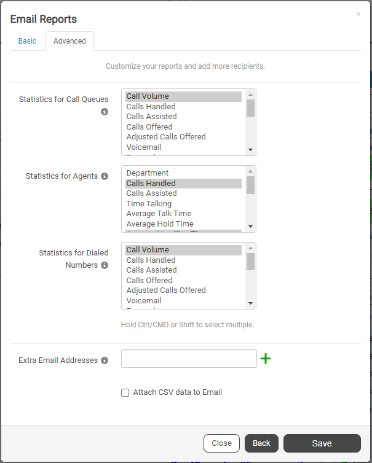Add email with the green plus icon
This screenshot has height=463, width=372.
coord(266,359)
